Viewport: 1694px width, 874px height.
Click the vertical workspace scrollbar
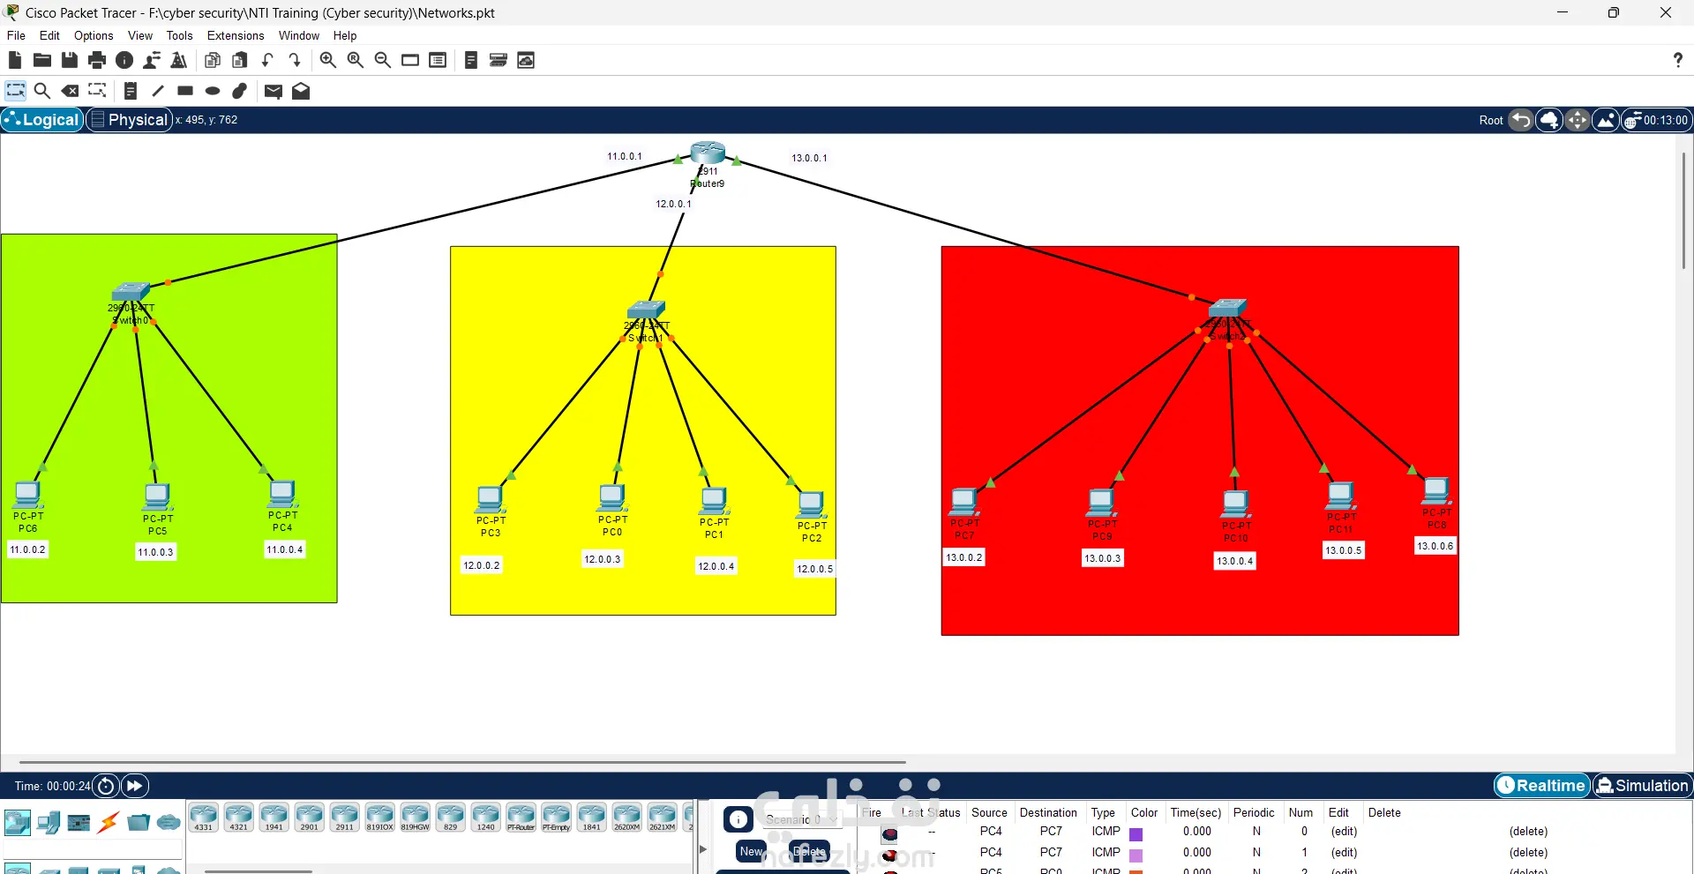point(1683,212)
